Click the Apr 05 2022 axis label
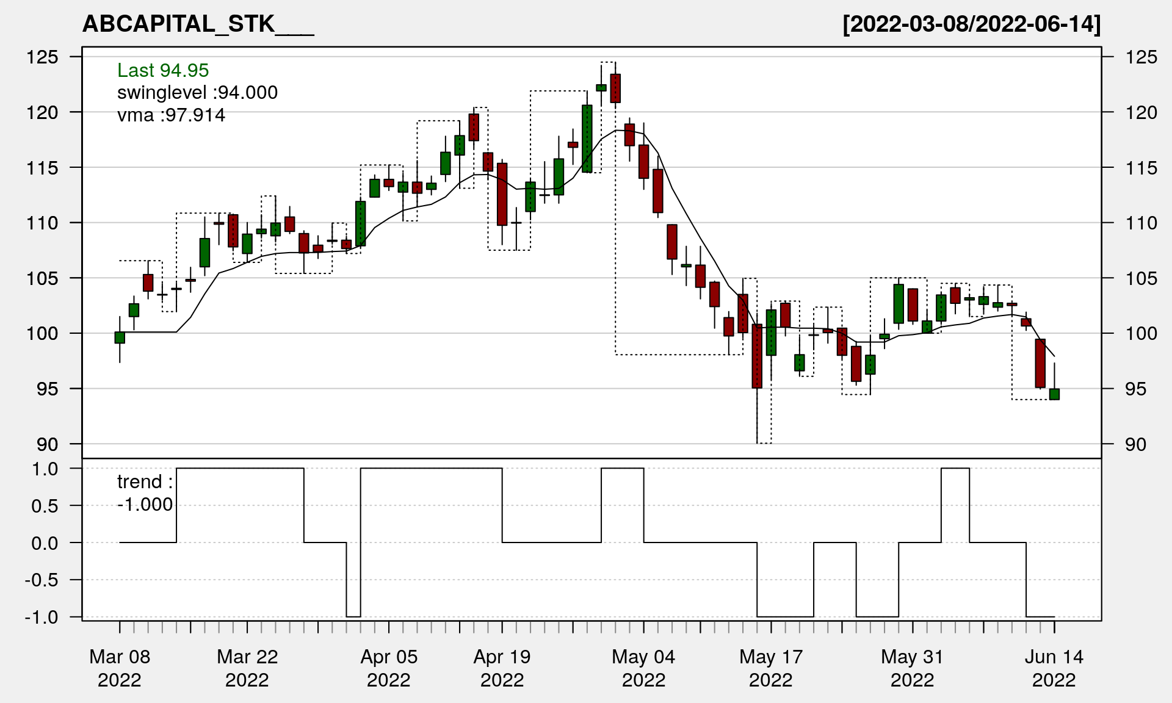 [389, 668]
